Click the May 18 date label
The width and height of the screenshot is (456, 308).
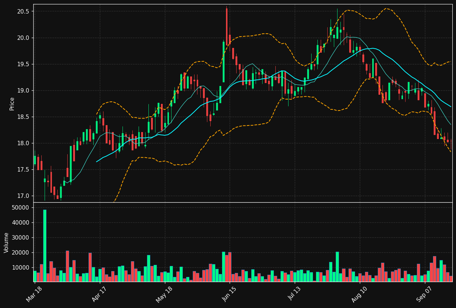click(x=164, y=294)
